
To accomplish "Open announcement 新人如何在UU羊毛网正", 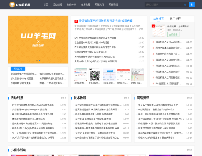I will [23, 79].
